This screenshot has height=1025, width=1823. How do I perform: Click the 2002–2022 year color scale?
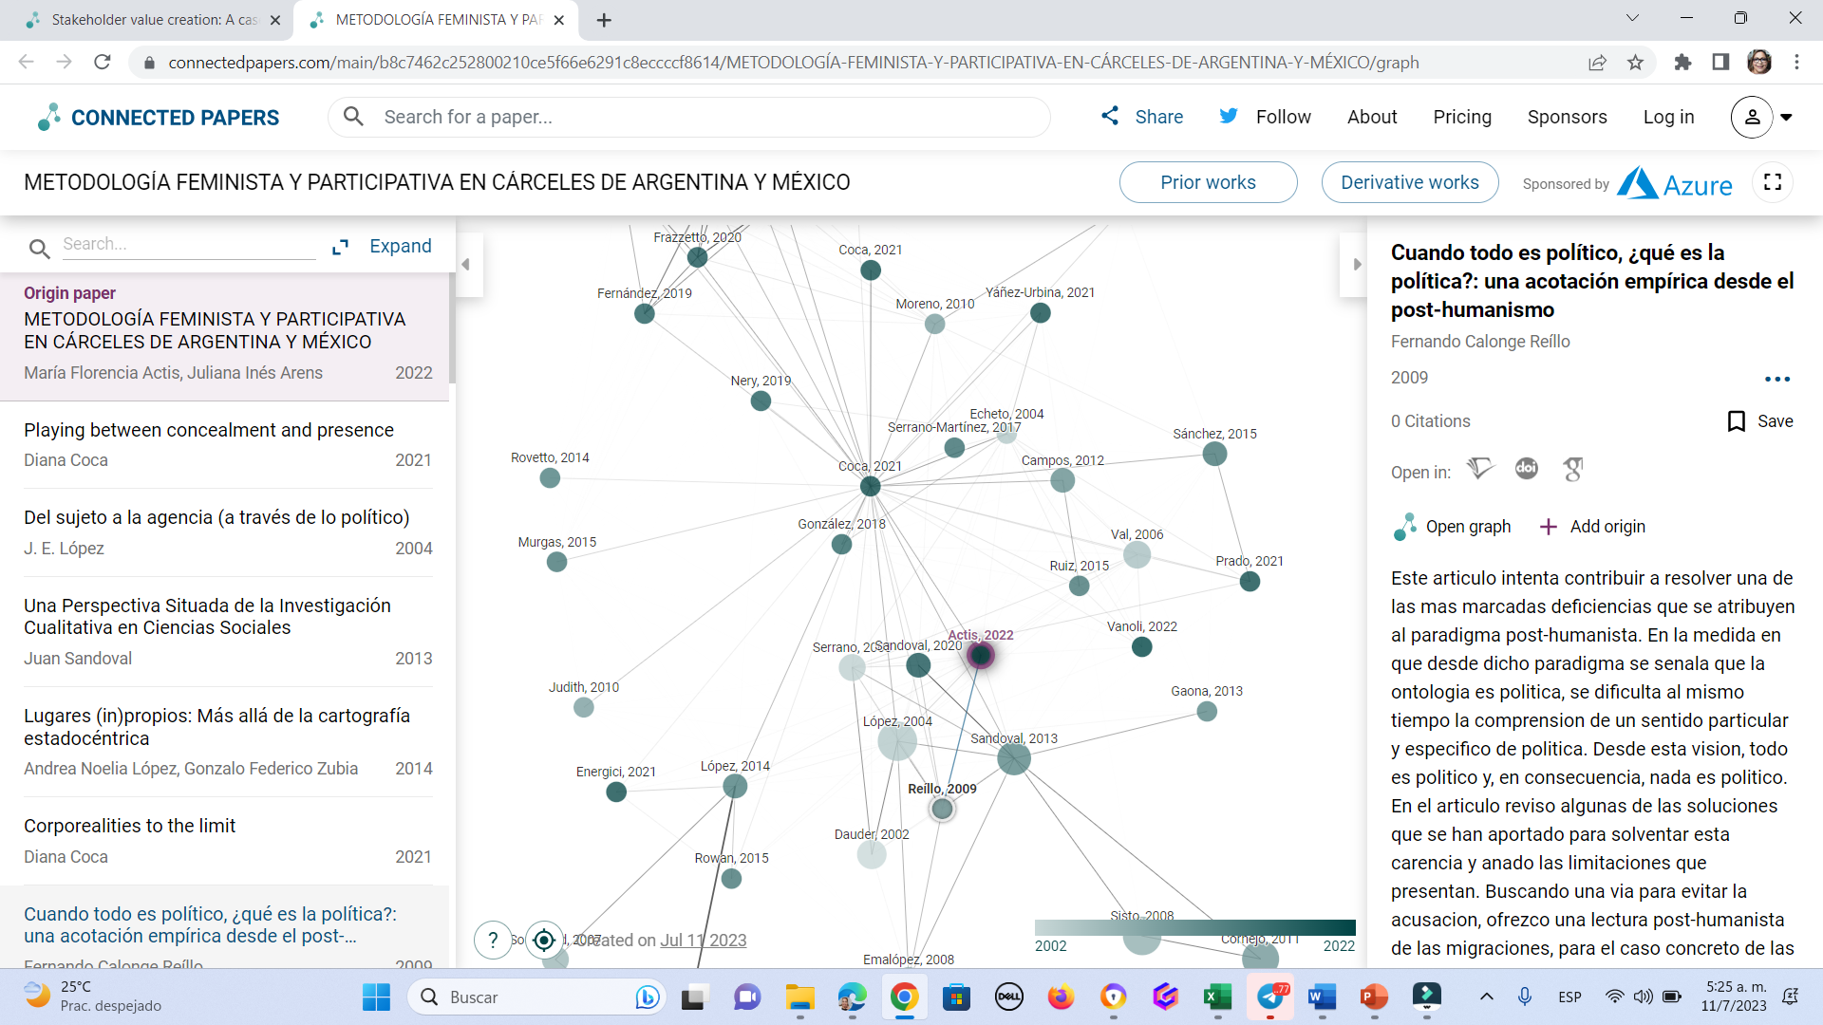click(1193, 927)
